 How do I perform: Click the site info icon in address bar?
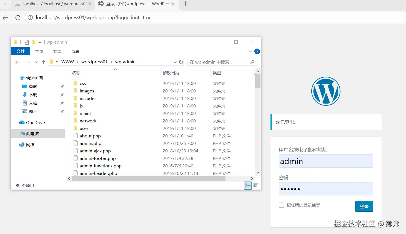pos(30,17)
